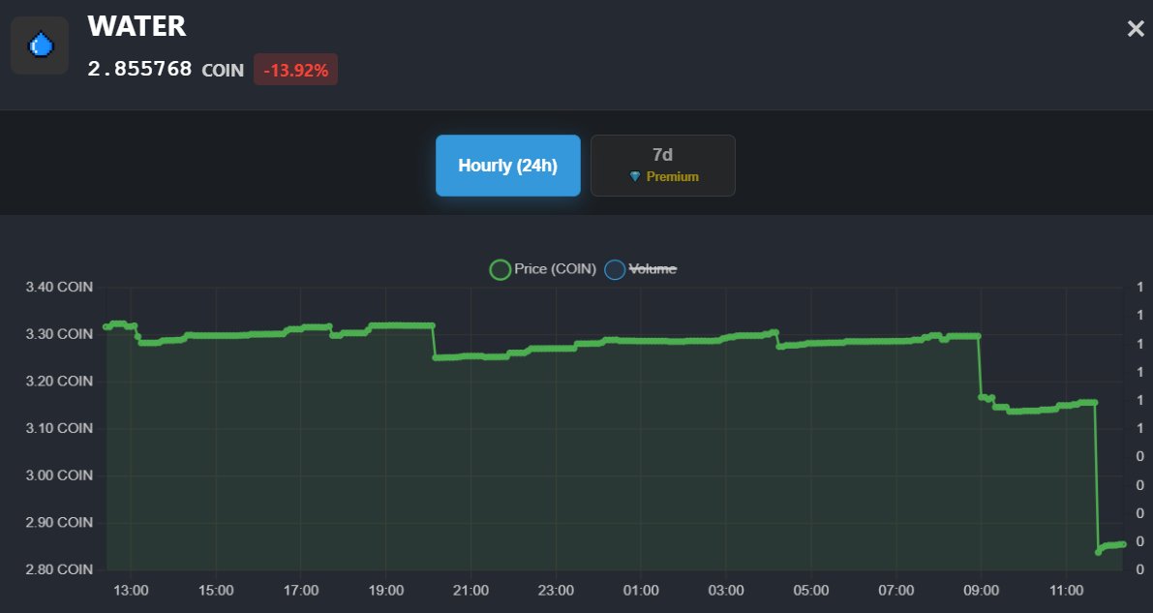Click the 3.40 COIN axis label

(60, 287)
